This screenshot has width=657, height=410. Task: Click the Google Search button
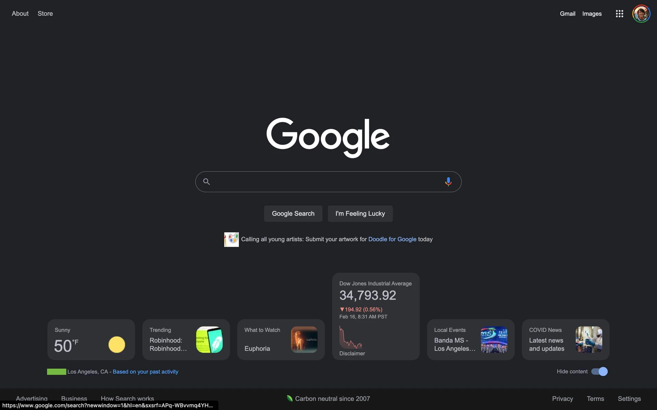293,213
